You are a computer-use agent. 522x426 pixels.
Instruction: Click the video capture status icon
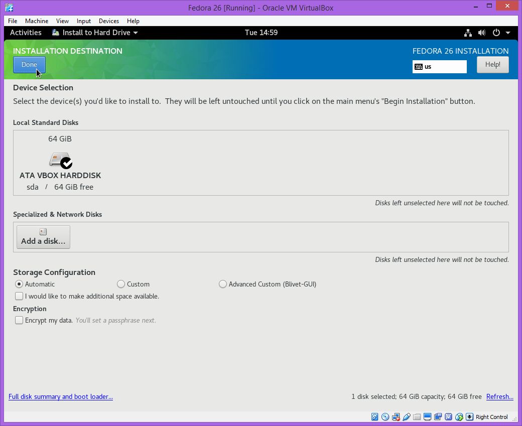click(x=438, y=416)
